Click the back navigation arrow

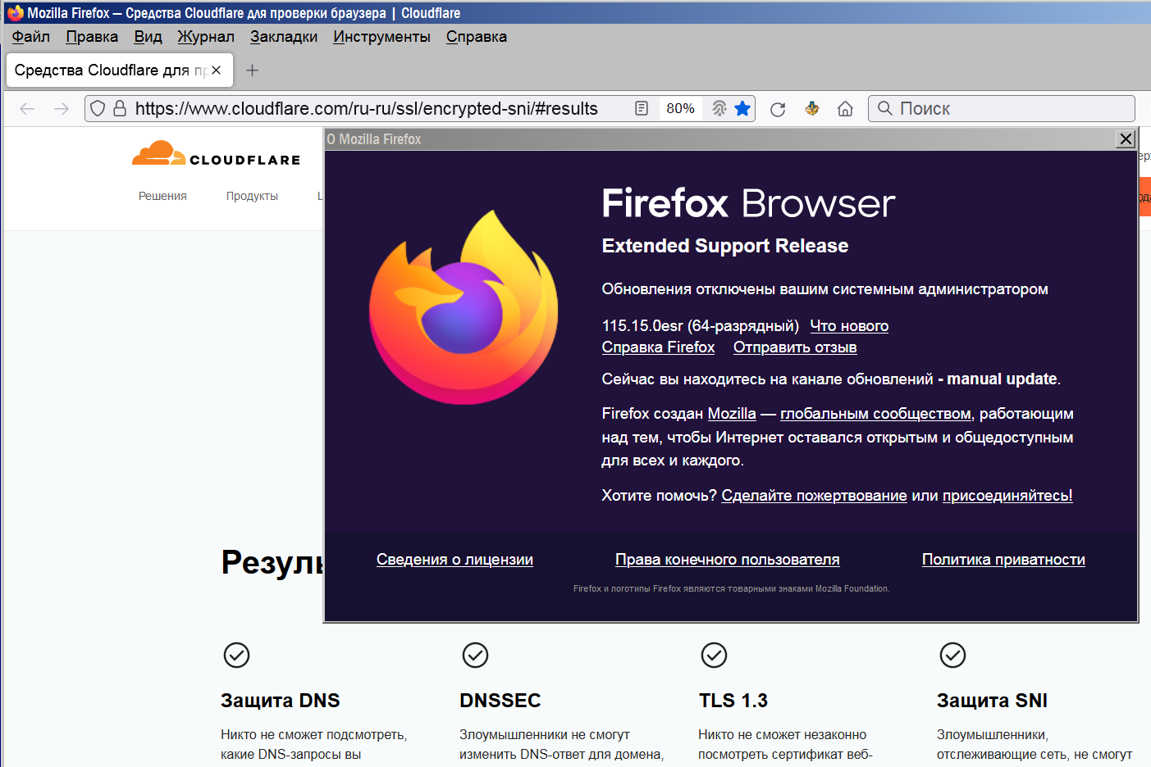[x=27, y=108]
